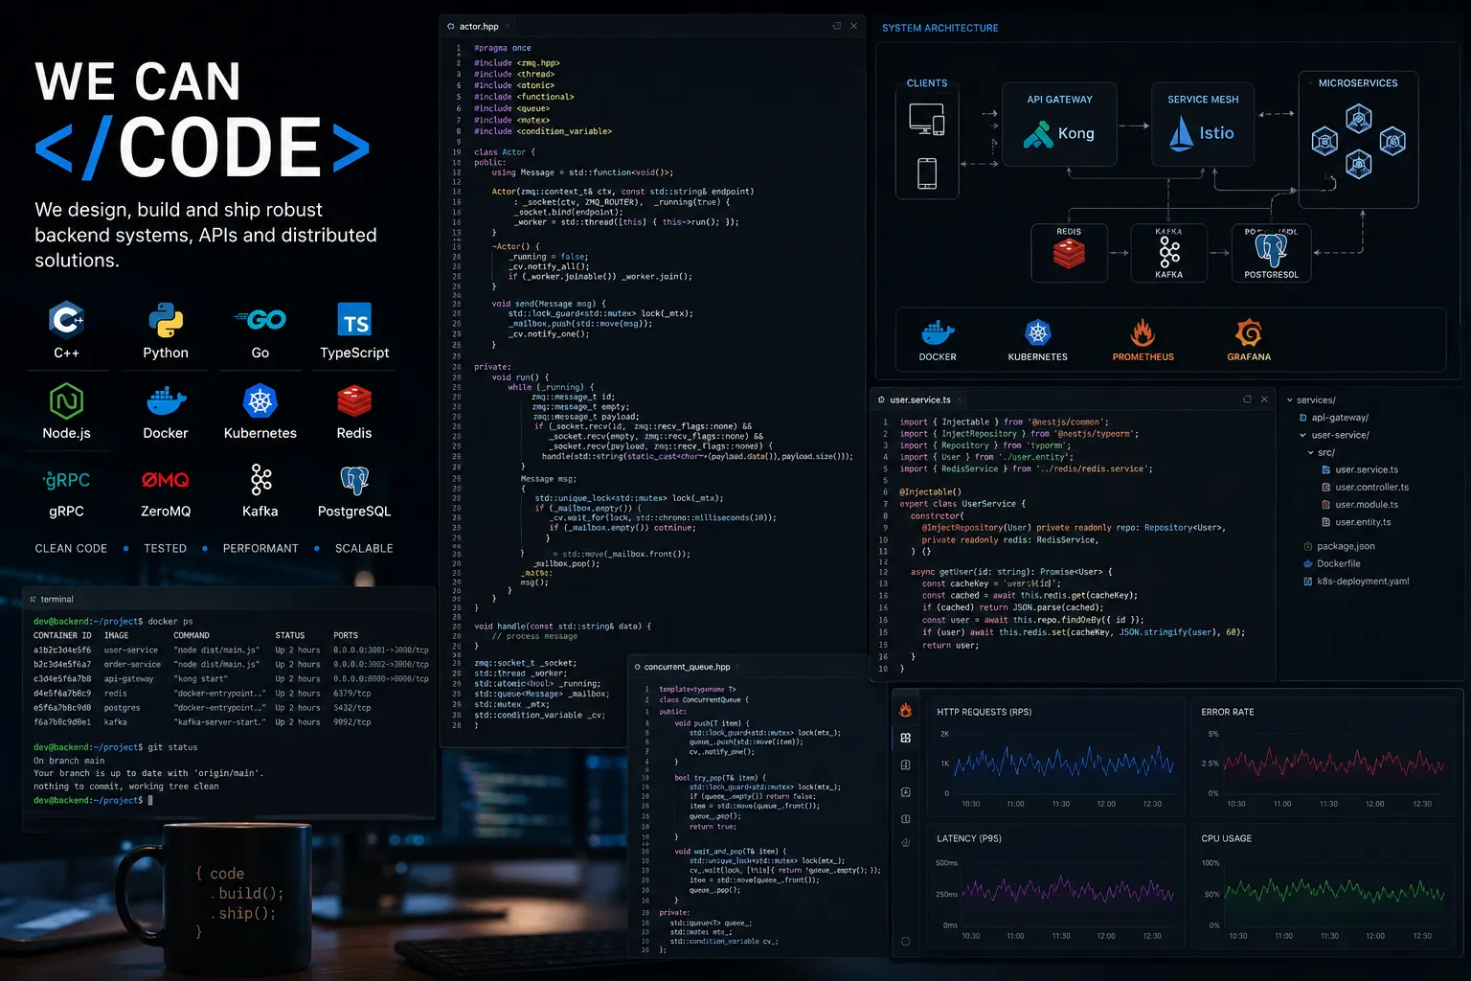Click the 'SYSTEM ARCHITECTURE' heading
The height and width of the screenshot is (981, 1471).
[939, 28]
